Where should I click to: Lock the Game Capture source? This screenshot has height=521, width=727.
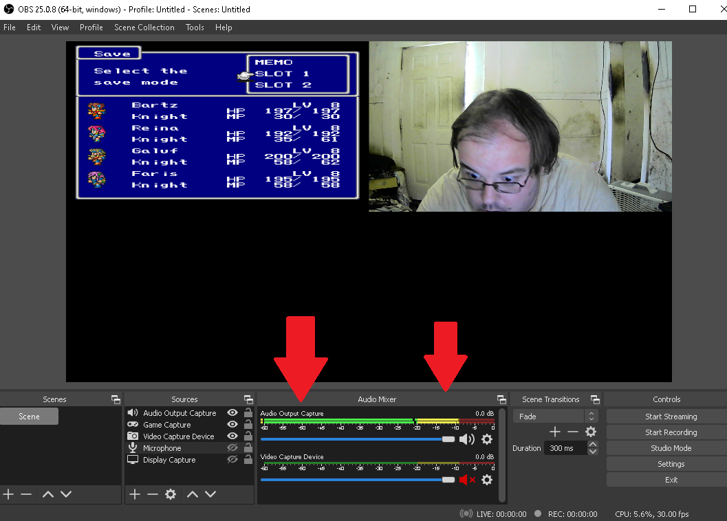coord(248,424)
